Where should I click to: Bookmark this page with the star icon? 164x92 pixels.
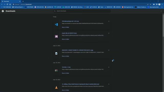[x=150, y=4]
